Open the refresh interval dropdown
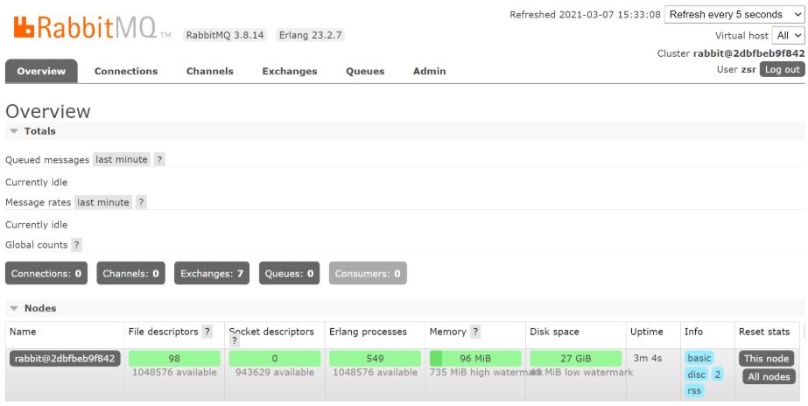808x406 pixels. (x=734, y=14)
